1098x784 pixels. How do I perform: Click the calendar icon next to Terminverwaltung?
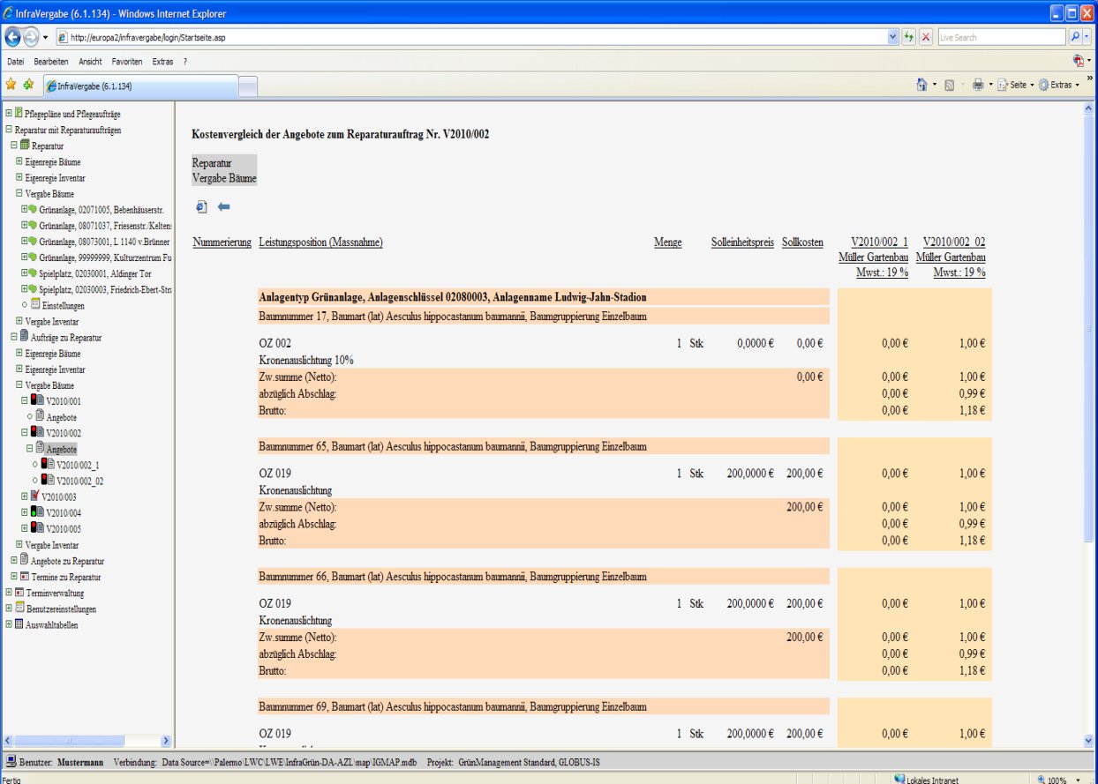click(x=19, y=593)
